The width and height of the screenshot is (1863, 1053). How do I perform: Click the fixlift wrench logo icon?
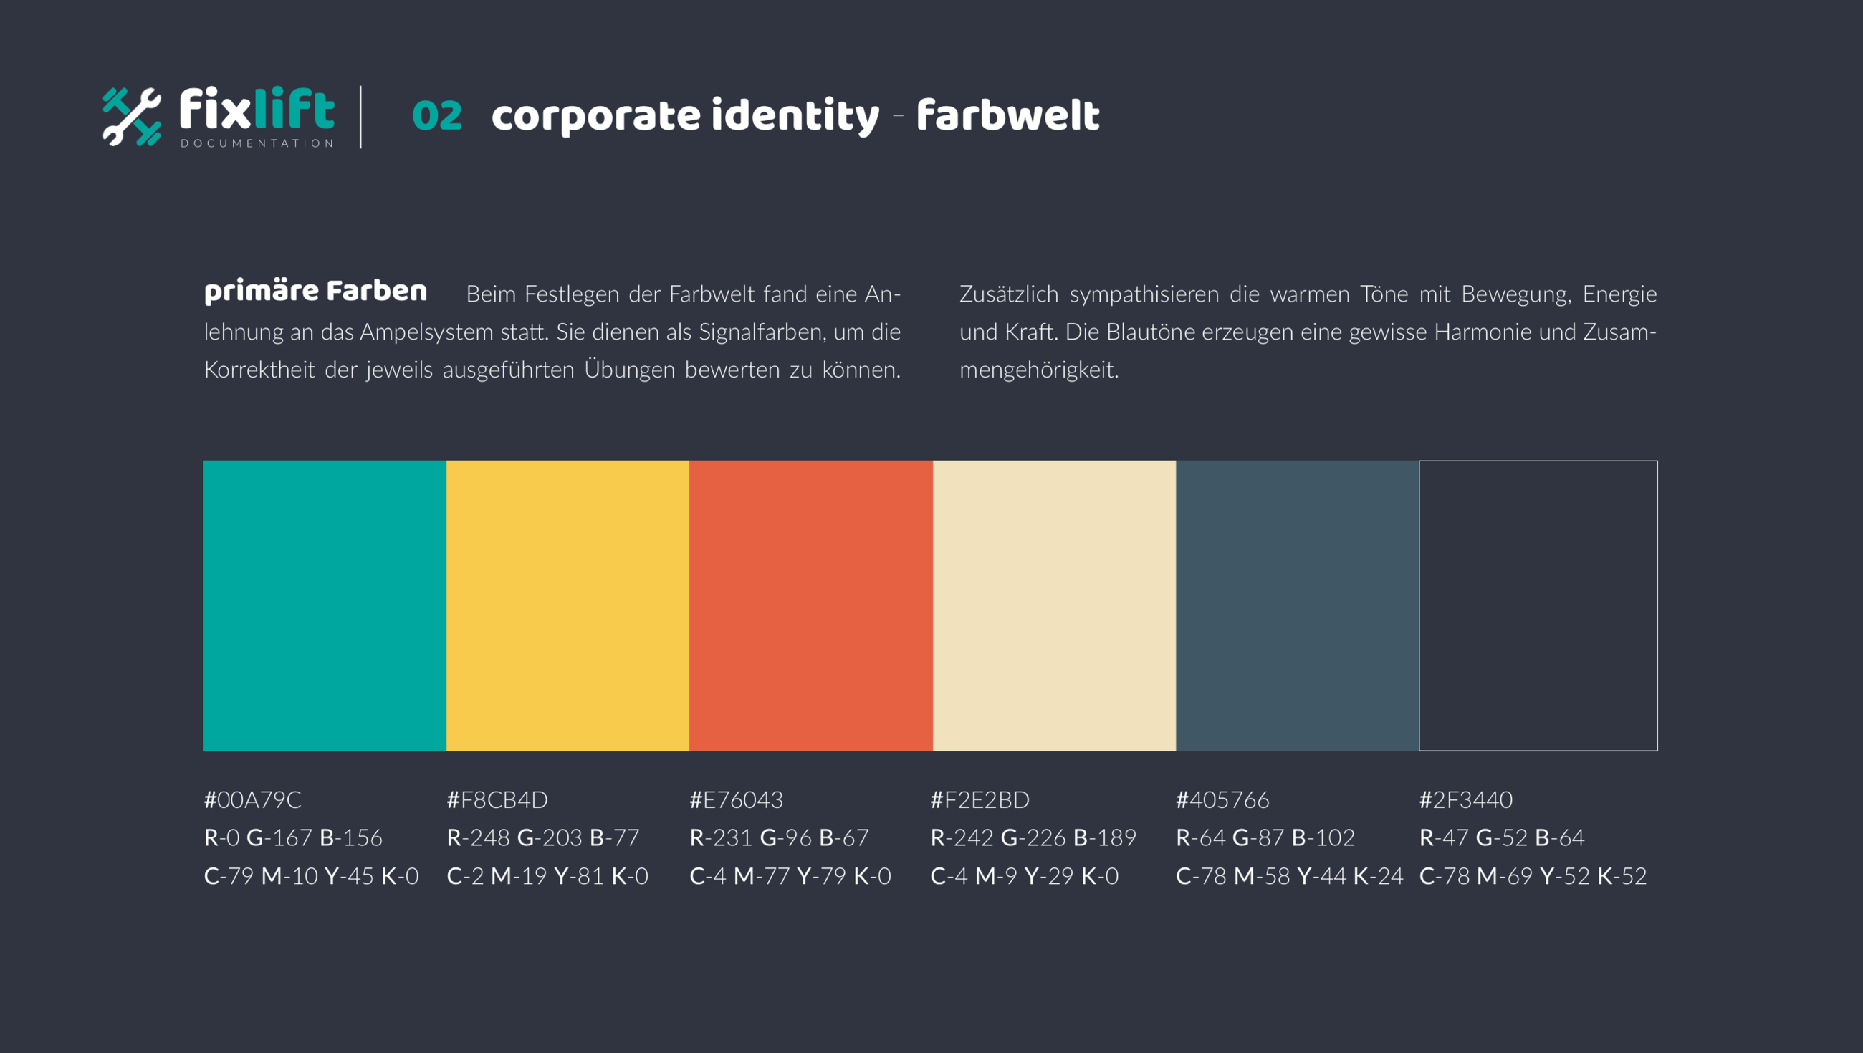click(132, 117)
